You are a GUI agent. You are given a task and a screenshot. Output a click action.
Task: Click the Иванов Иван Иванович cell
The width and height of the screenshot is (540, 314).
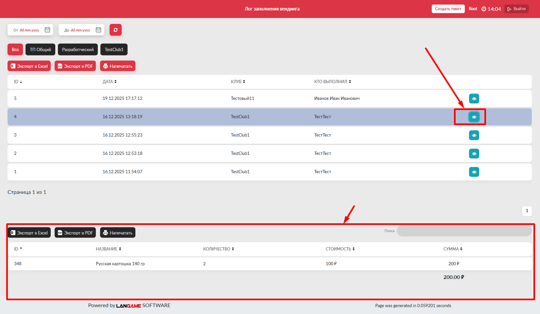point(337,98)
